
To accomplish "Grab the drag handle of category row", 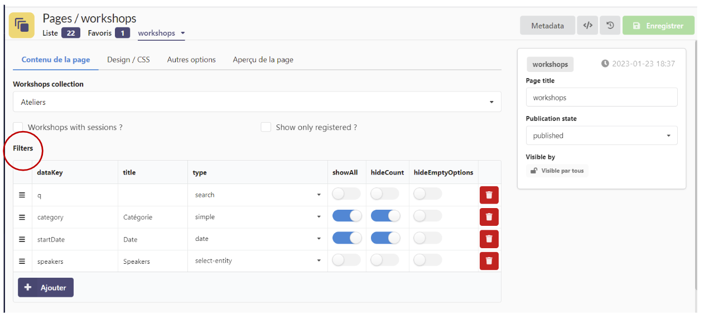I will 22,217.
